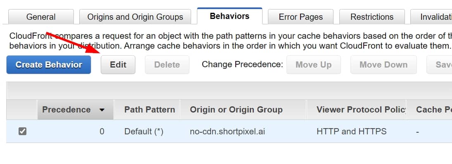Switch to Origins and Origin Groups tab
The width and height of the screenshot is (452, 164).
[x=135, y=16]
